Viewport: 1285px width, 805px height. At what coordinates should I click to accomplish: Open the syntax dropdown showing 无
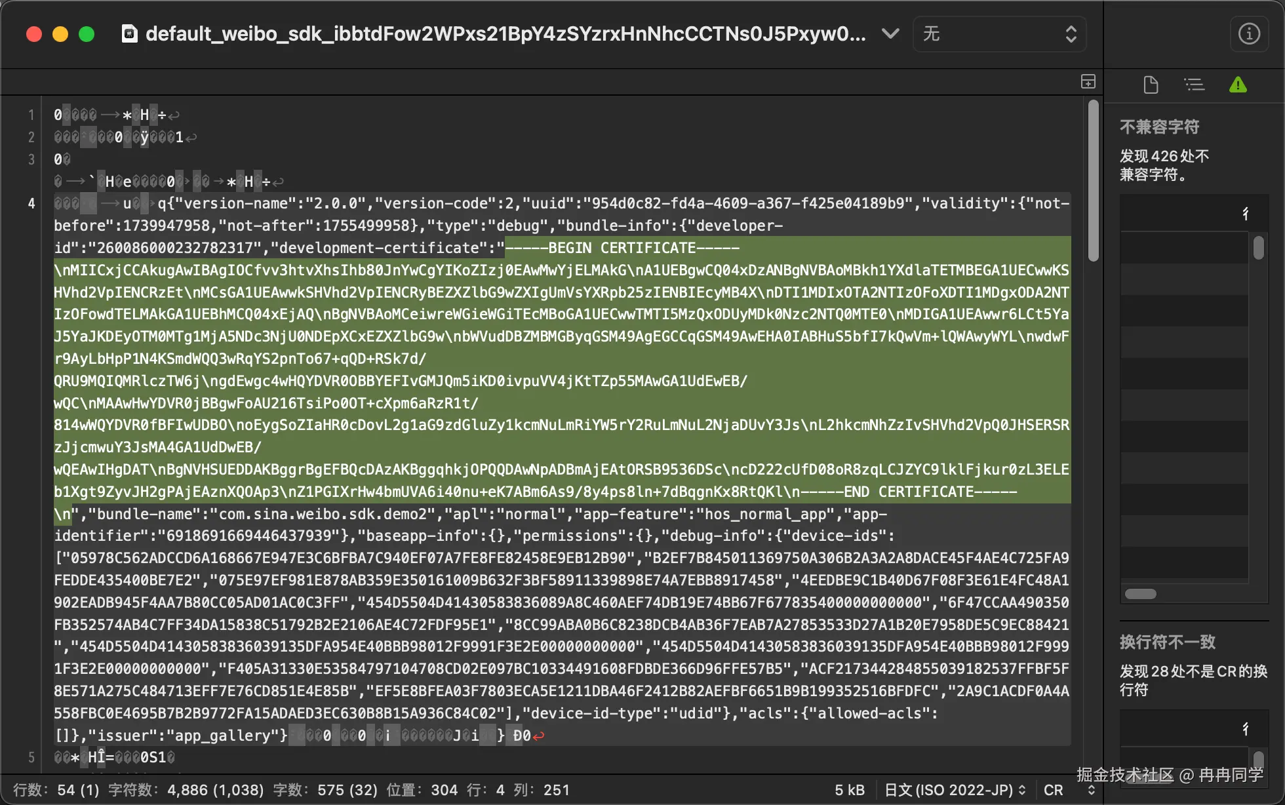[999, 33]
